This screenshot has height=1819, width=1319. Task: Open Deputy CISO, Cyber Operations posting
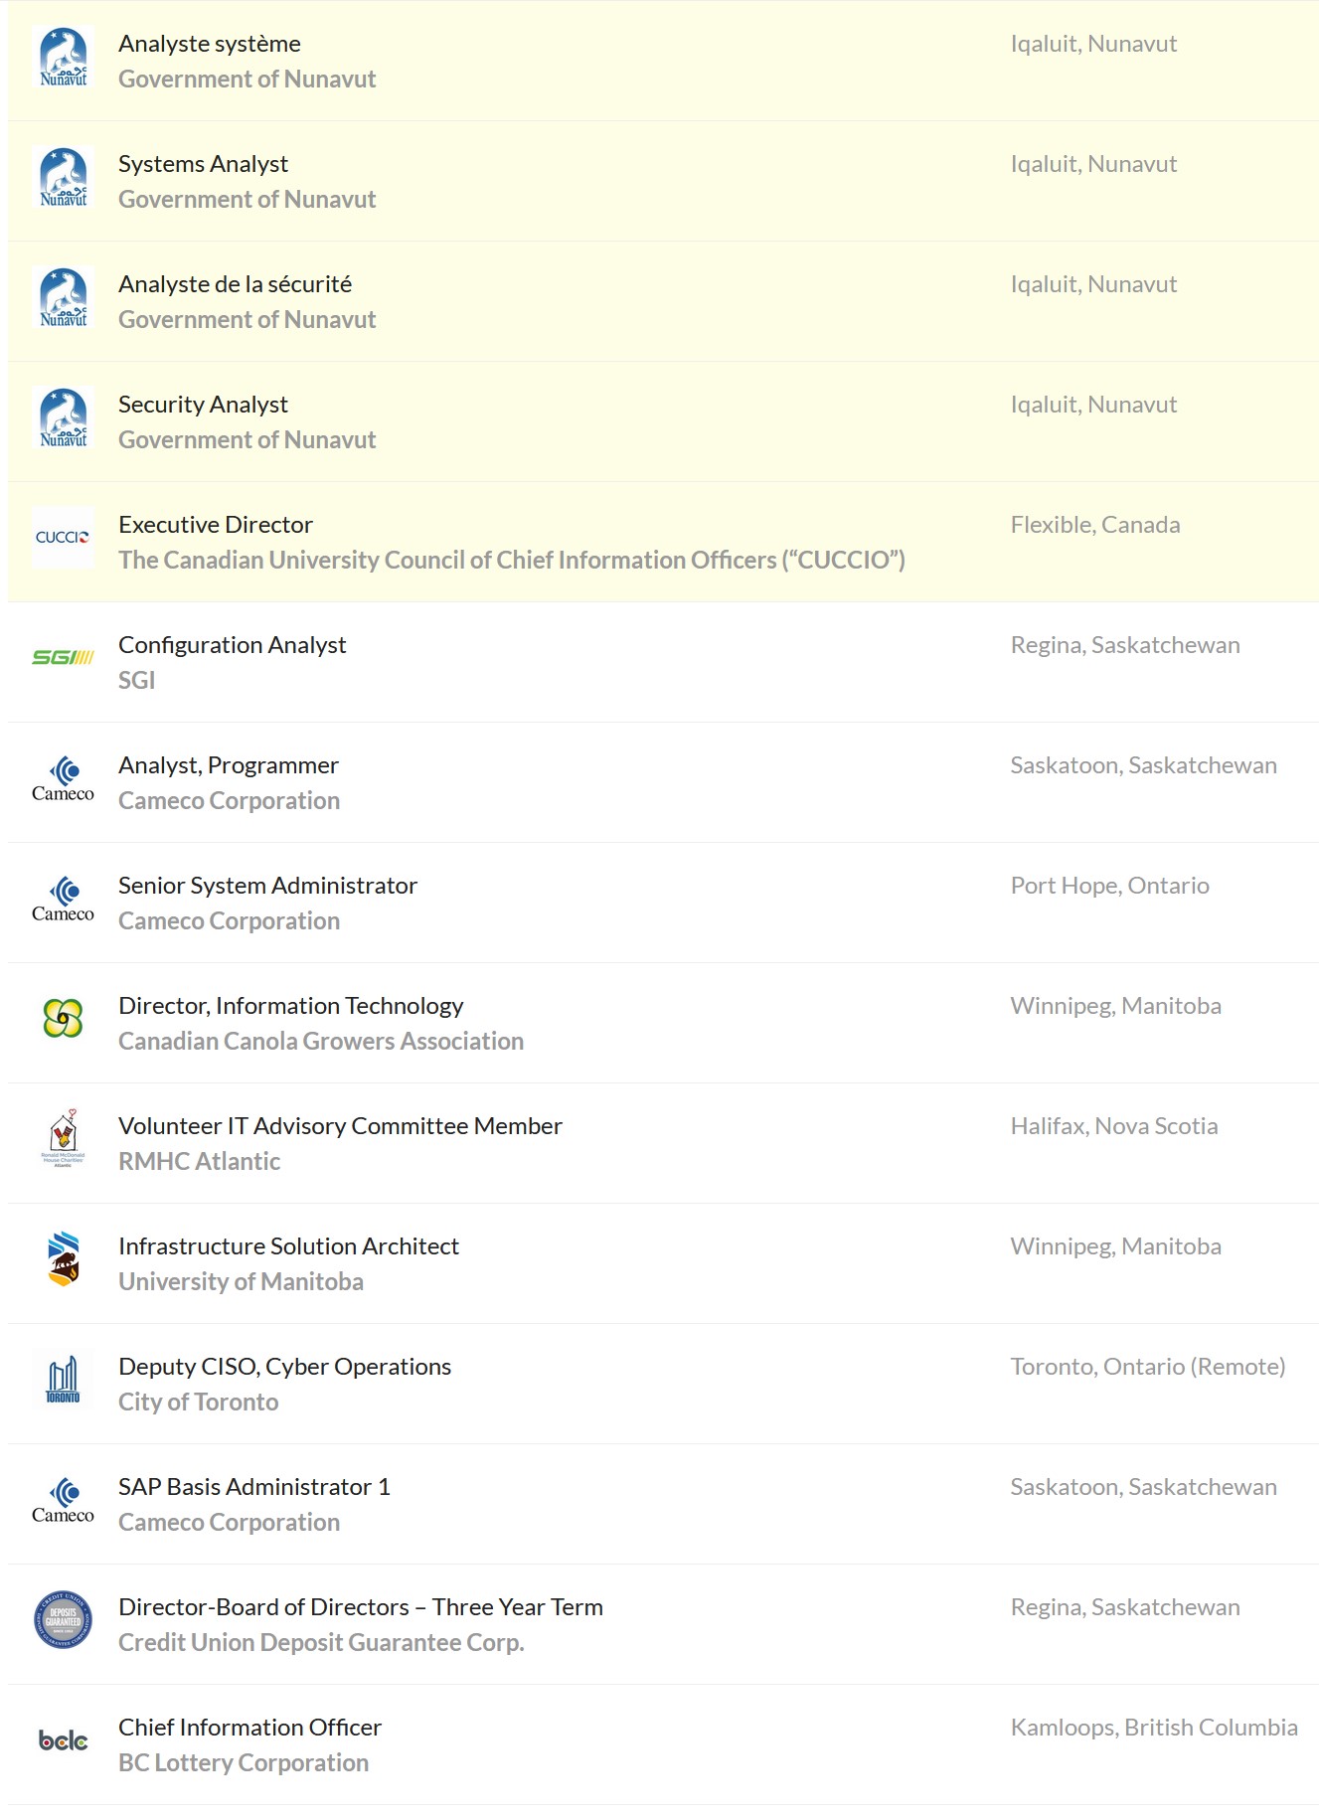(284, 1367)
